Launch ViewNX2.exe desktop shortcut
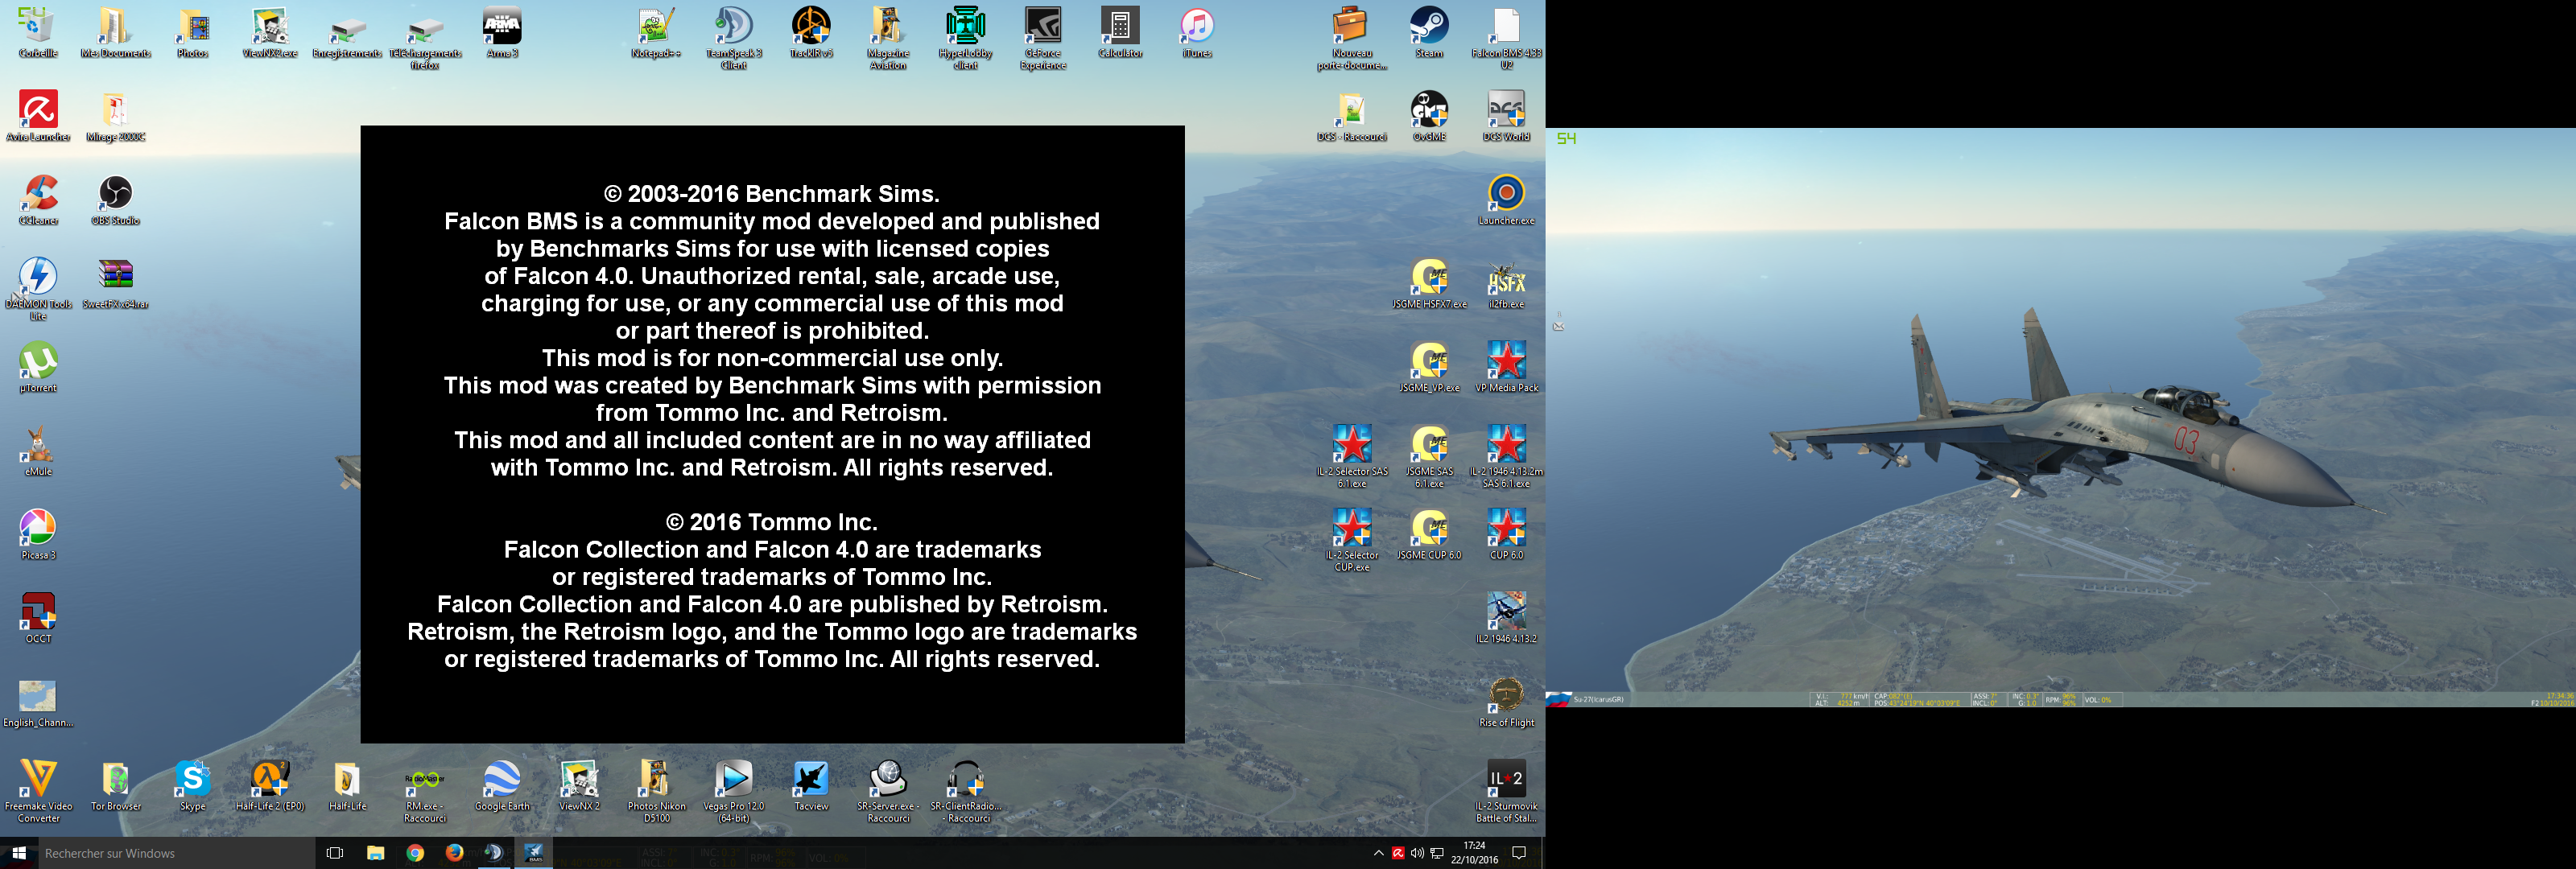The width and height of the screenshot is (2576, 869). 270,32
